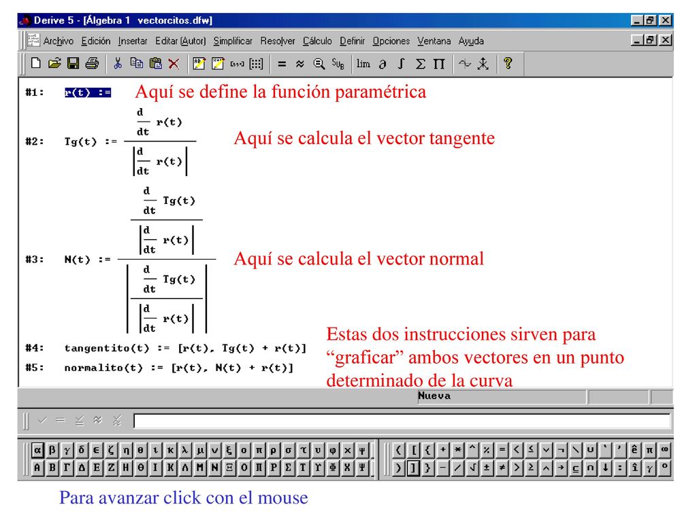
Task: Insert the lowercase alpha α symbol
Action: coord(37,450)
